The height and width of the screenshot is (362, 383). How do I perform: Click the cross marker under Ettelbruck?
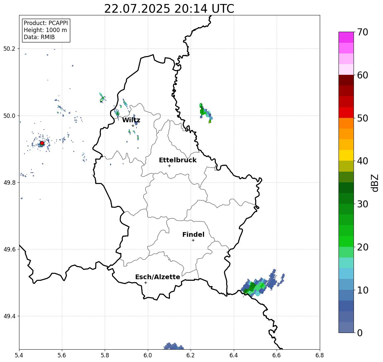coord(169,166)
